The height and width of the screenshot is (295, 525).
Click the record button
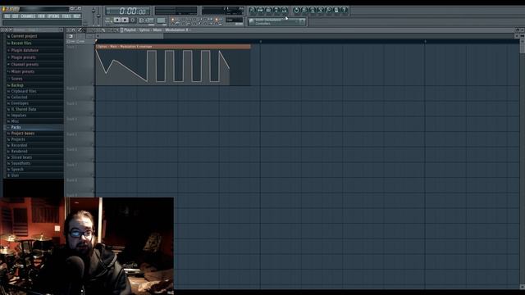click(x=133, y=20)
